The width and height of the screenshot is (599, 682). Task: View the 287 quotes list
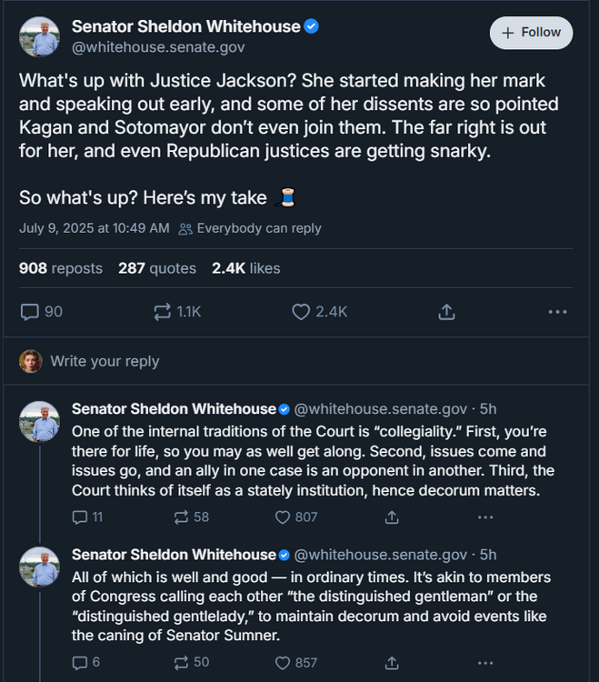click(x=156, y=268)
